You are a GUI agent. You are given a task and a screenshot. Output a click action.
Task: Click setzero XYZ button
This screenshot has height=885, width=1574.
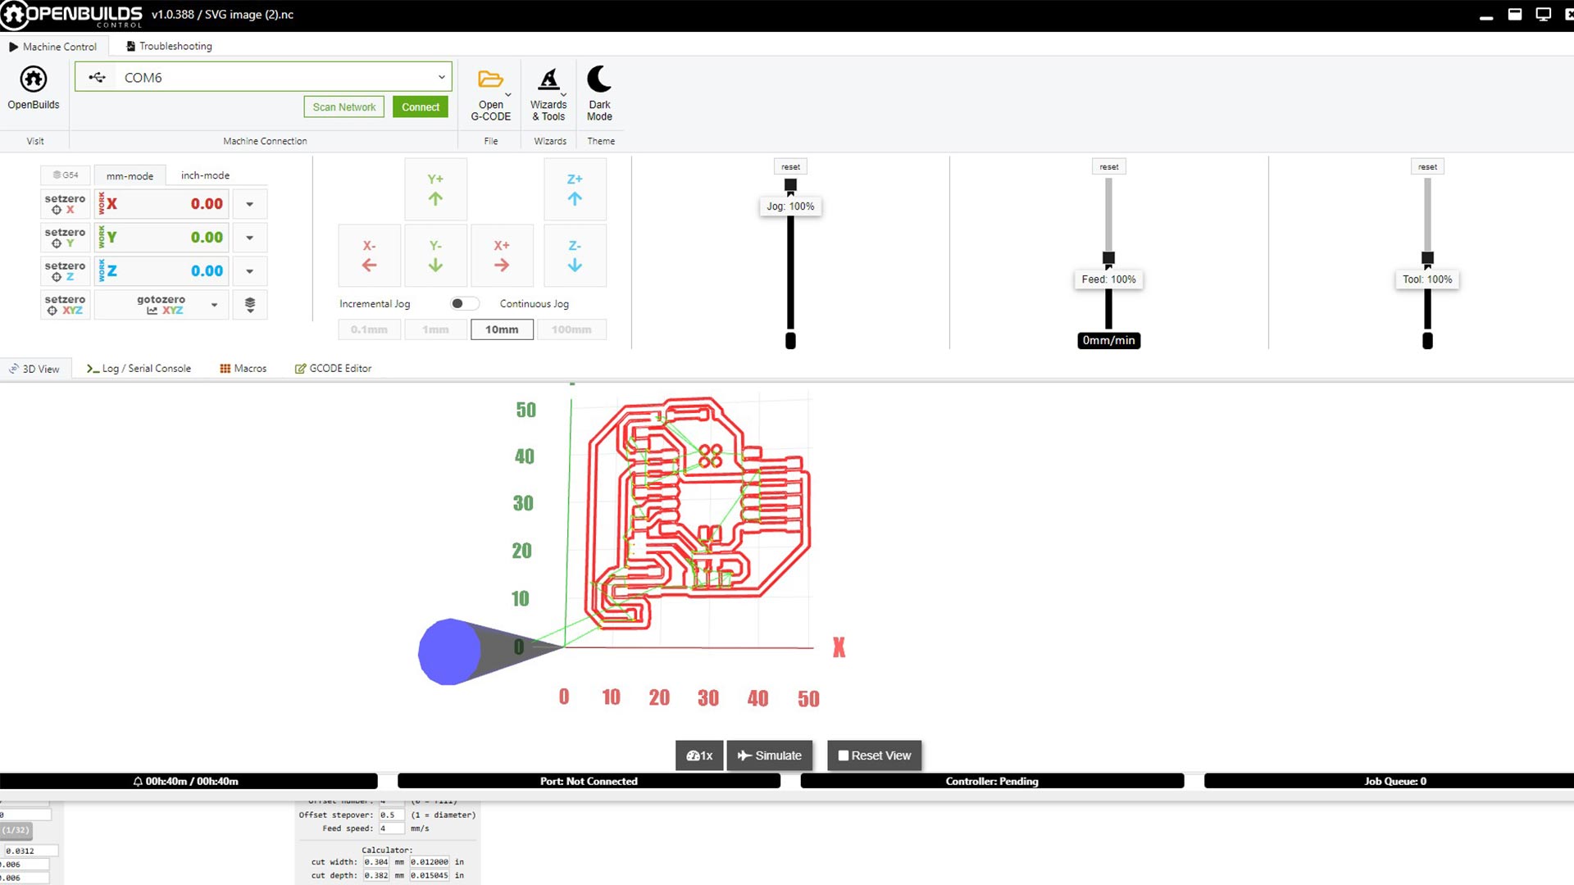click(x=65, y=305)
